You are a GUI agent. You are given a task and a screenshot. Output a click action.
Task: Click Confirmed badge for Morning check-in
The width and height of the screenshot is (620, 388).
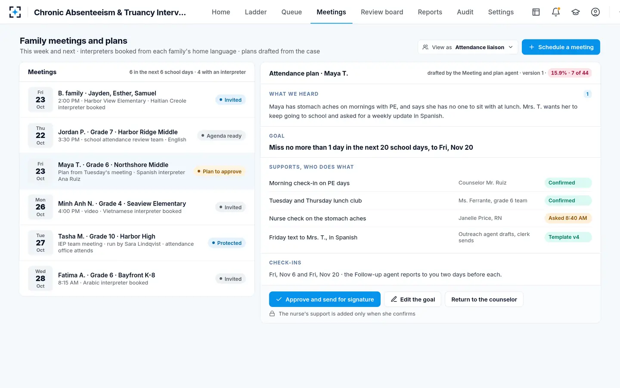point(568,183)
